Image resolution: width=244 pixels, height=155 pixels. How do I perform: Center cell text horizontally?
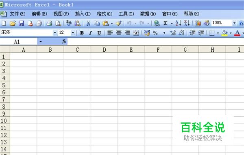(119, 33)
